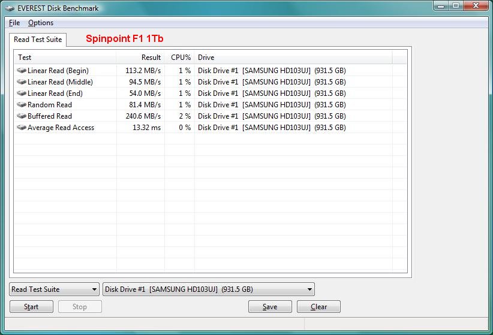Sort by the Test column header
This screenshot has width=493, height=335.
(x=65, y=58)
